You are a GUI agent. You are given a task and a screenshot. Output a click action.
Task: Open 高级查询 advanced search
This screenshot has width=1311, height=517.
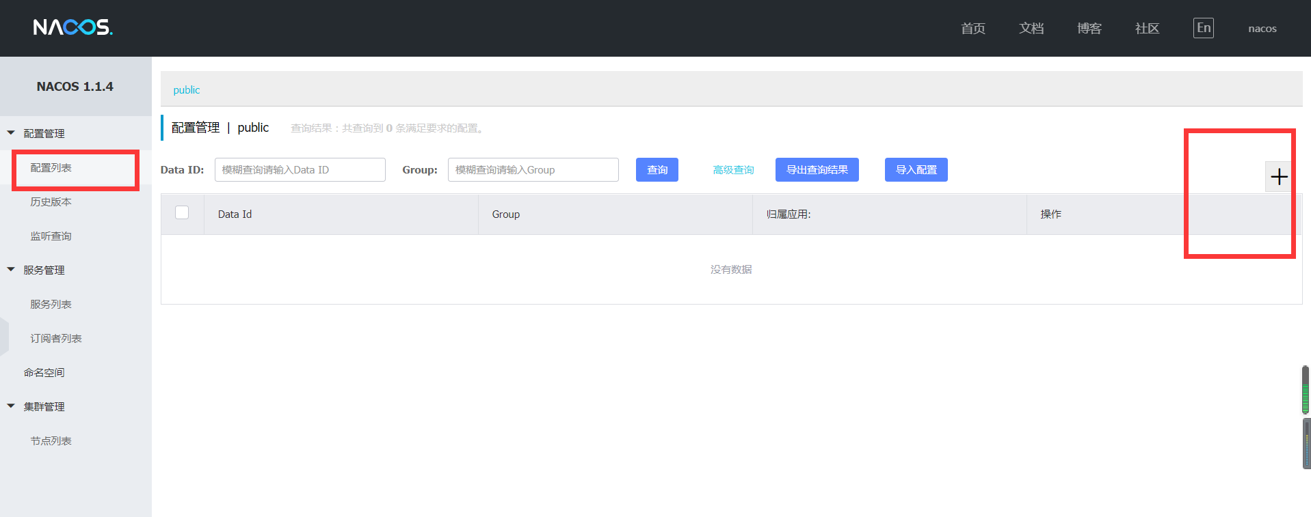tap(733, 170)
